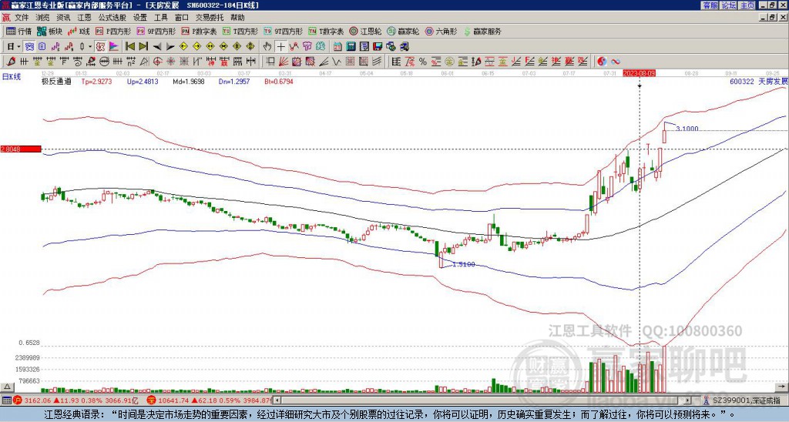Click the colorful flag icon
789x422 pixels.
pyautogui.click(x=114, y=47)
